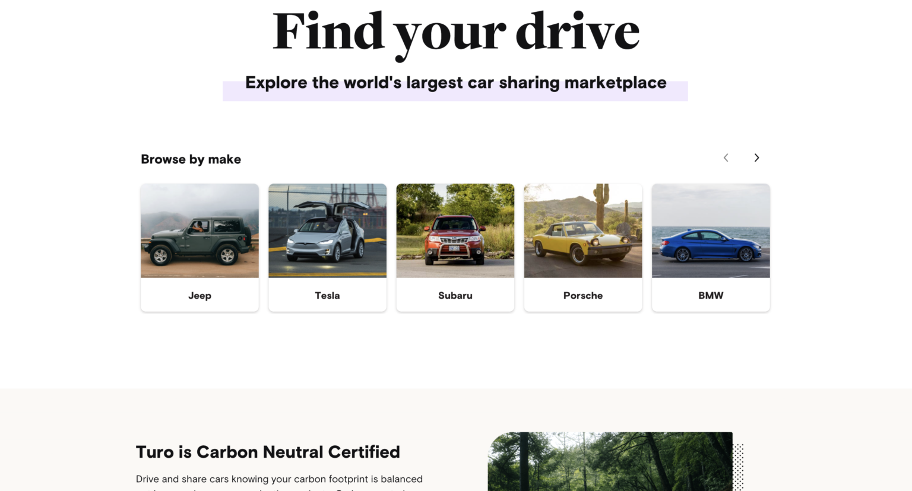Open the blue BMW car photo

pyautogui.click(x=711, y=230)
